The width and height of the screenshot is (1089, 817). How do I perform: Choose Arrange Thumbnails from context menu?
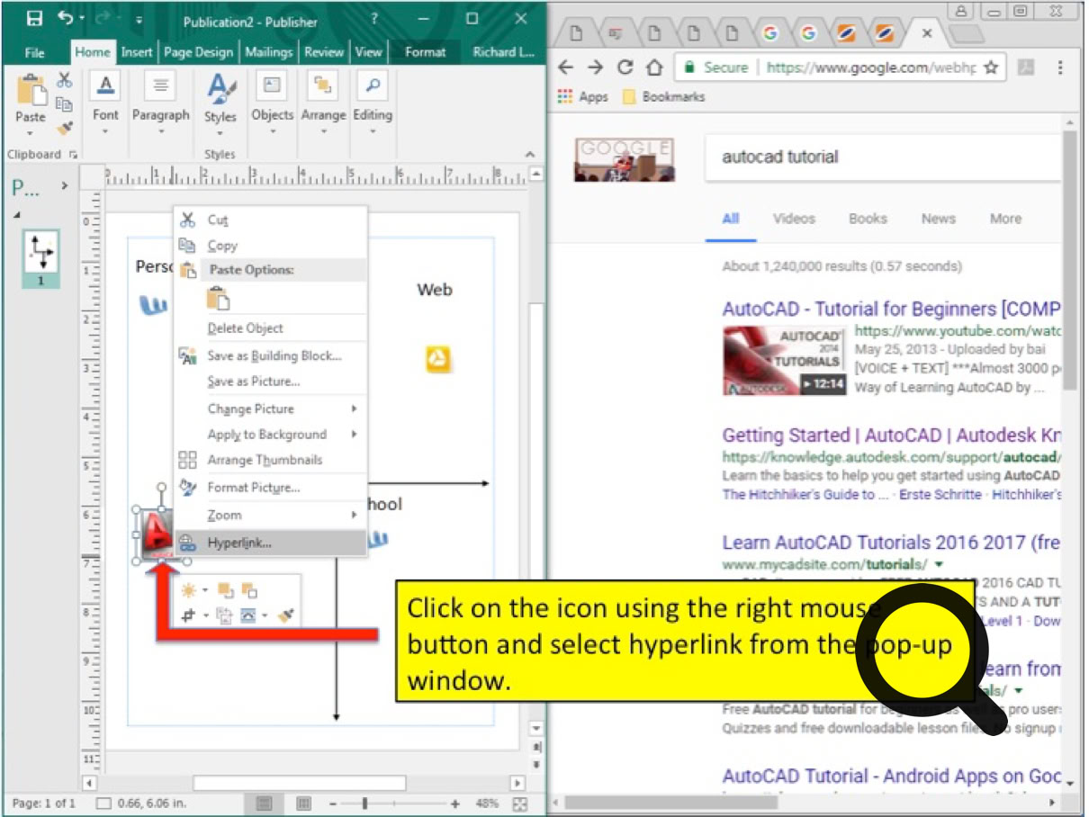coord(270,460)
